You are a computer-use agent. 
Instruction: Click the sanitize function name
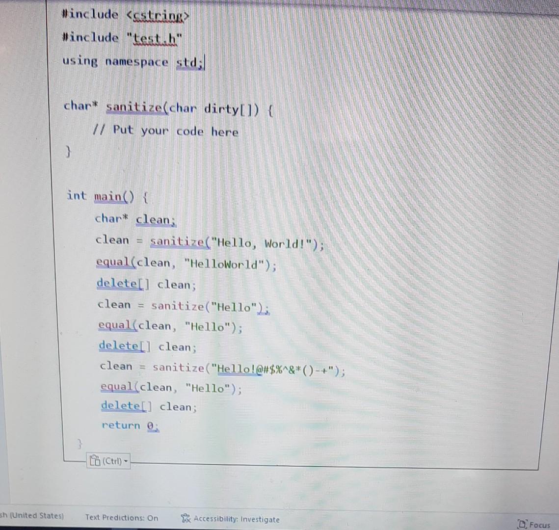tap(134, 107)
